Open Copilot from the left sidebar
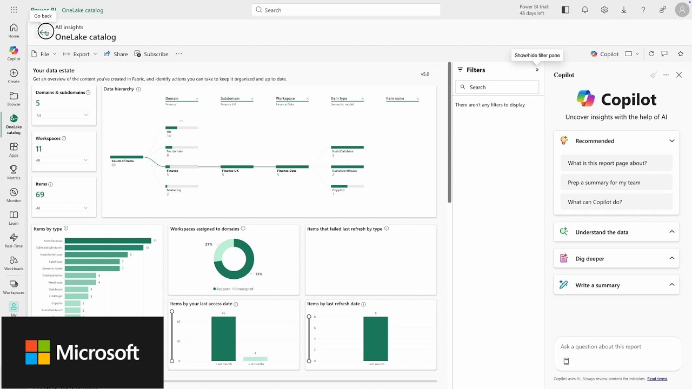The image size is (692, 389). point(14,53)
